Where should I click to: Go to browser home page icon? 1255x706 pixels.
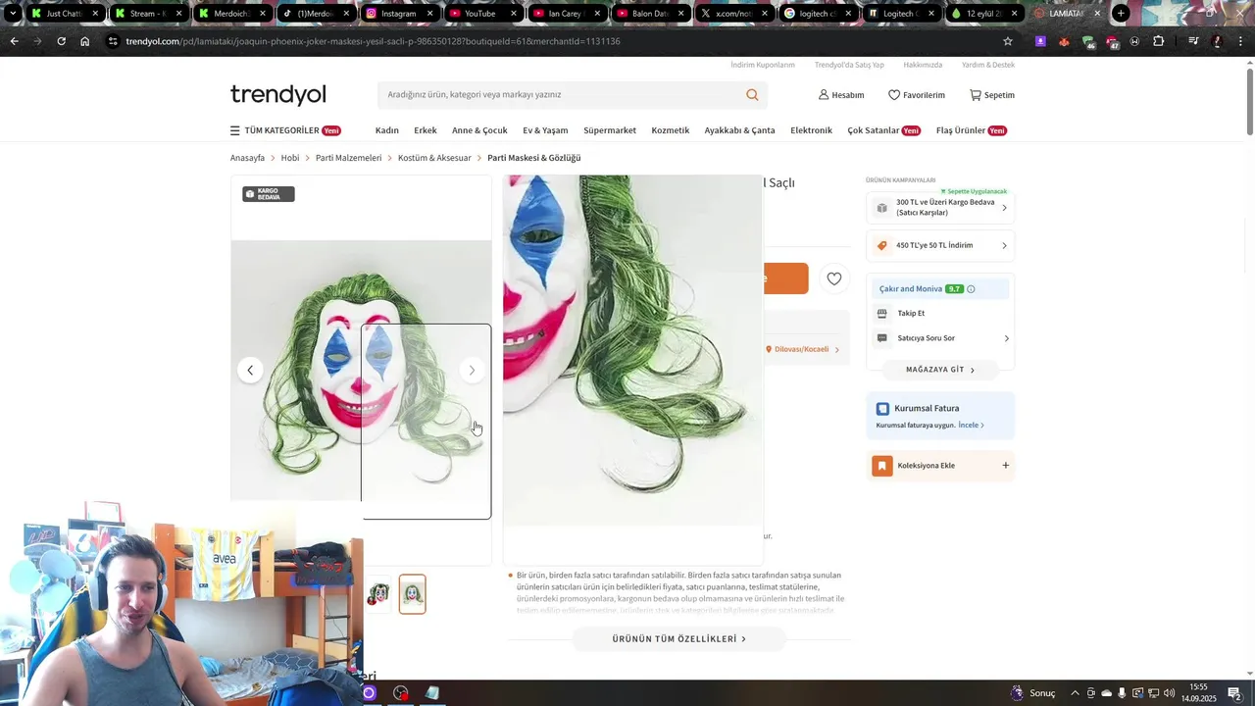(85, 41)
